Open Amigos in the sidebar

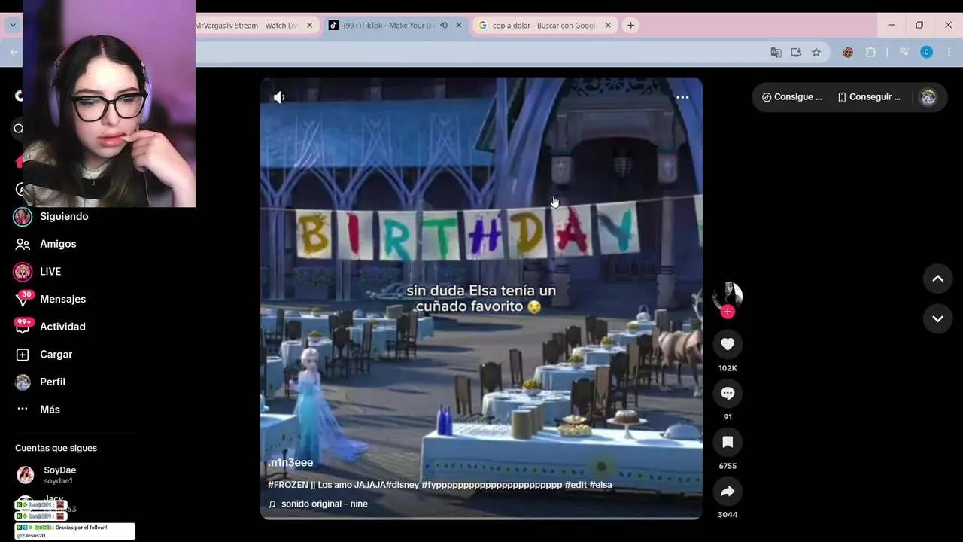[x=58, y=244]
